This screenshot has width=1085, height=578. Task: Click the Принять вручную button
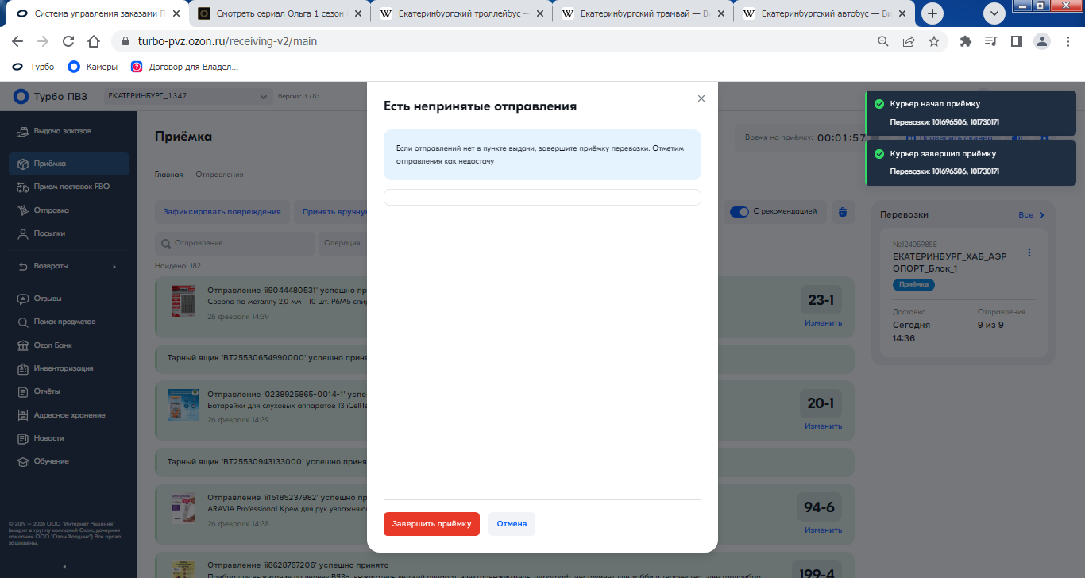pyautogui.click(x=334, y=212)
